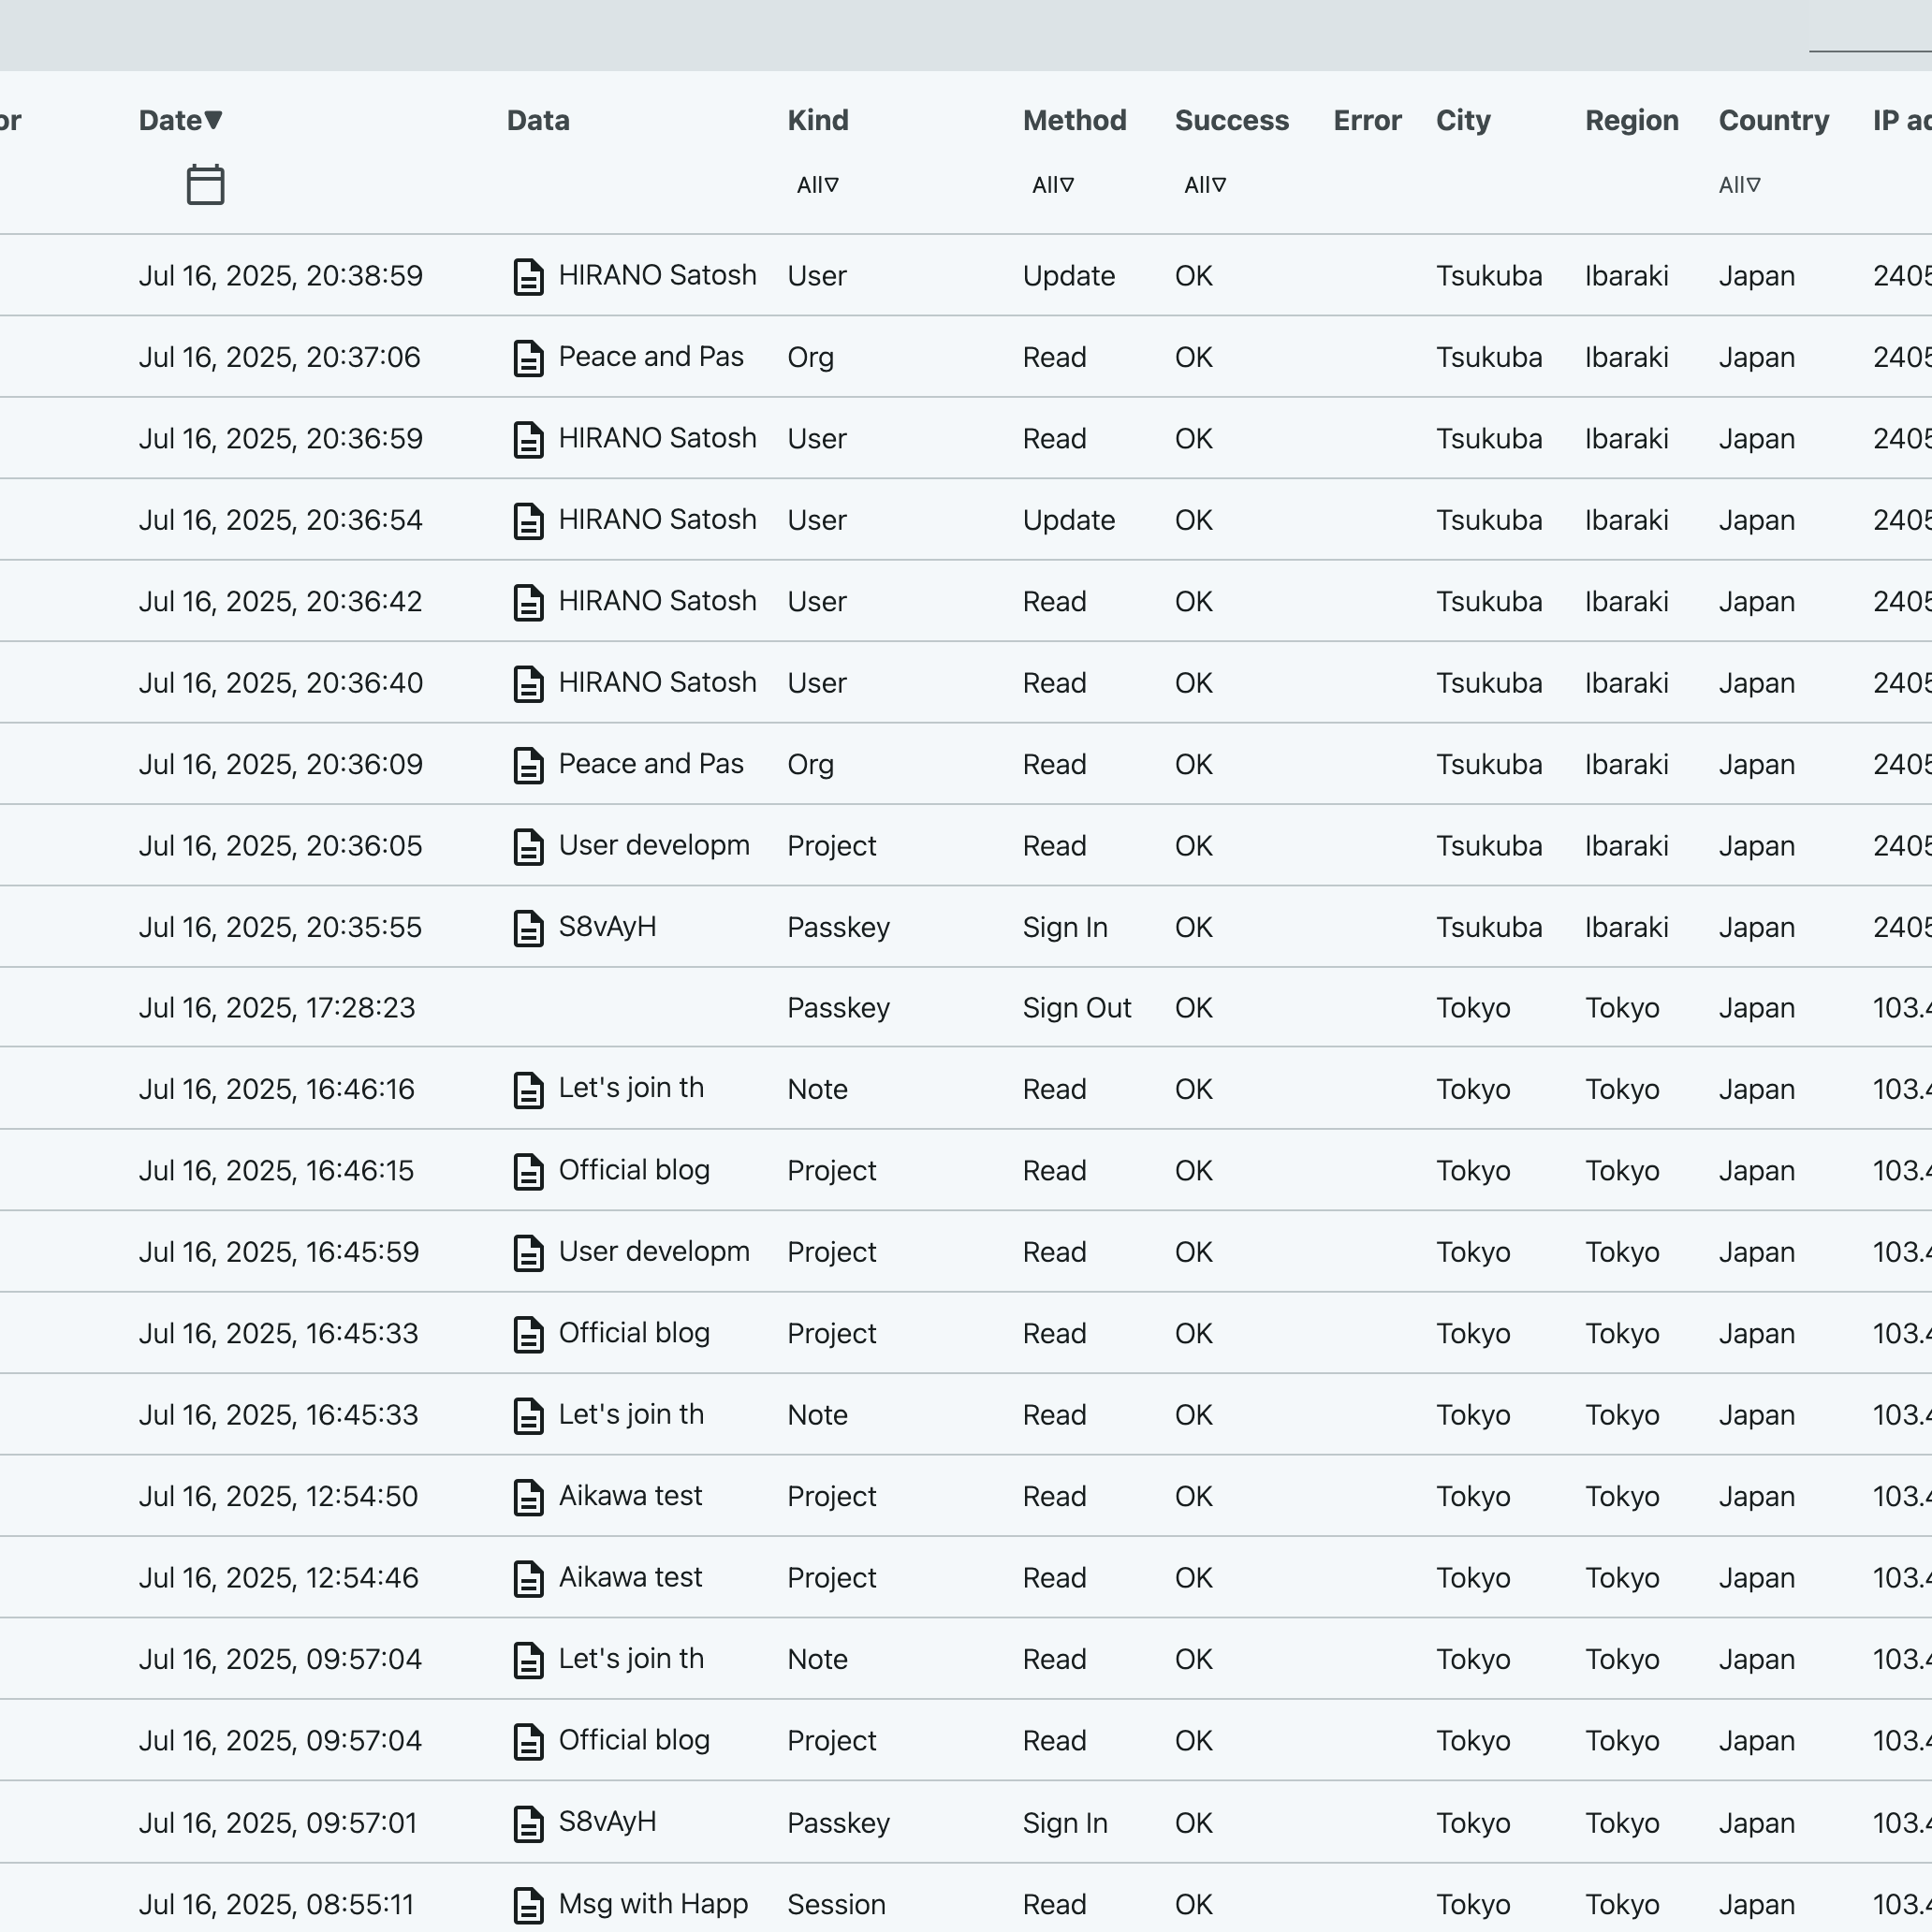Click document icon in 20:36:09 Org row

click(x=528, y=765)
